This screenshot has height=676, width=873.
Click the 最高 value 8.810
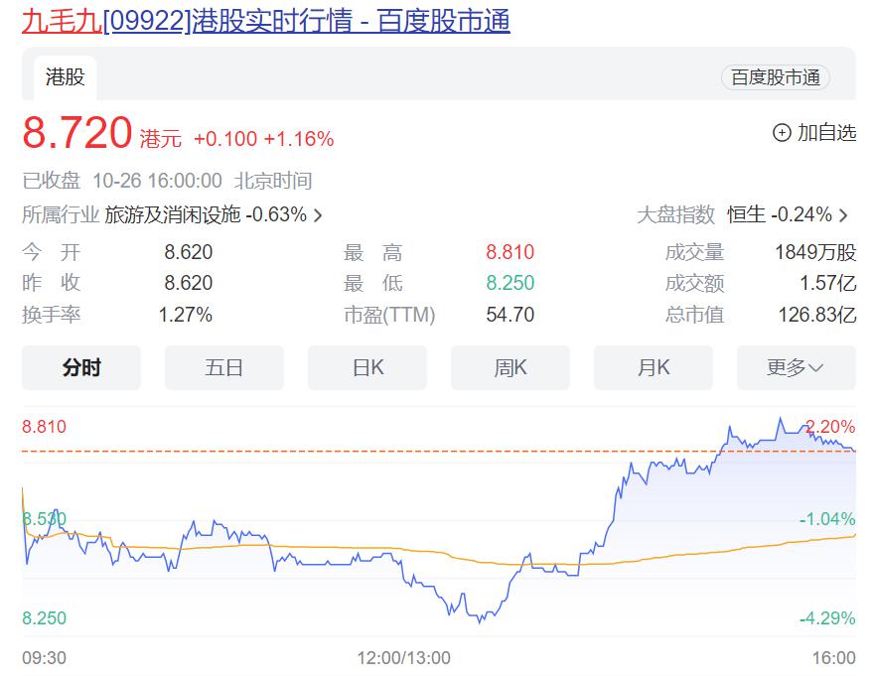[509, 252]
